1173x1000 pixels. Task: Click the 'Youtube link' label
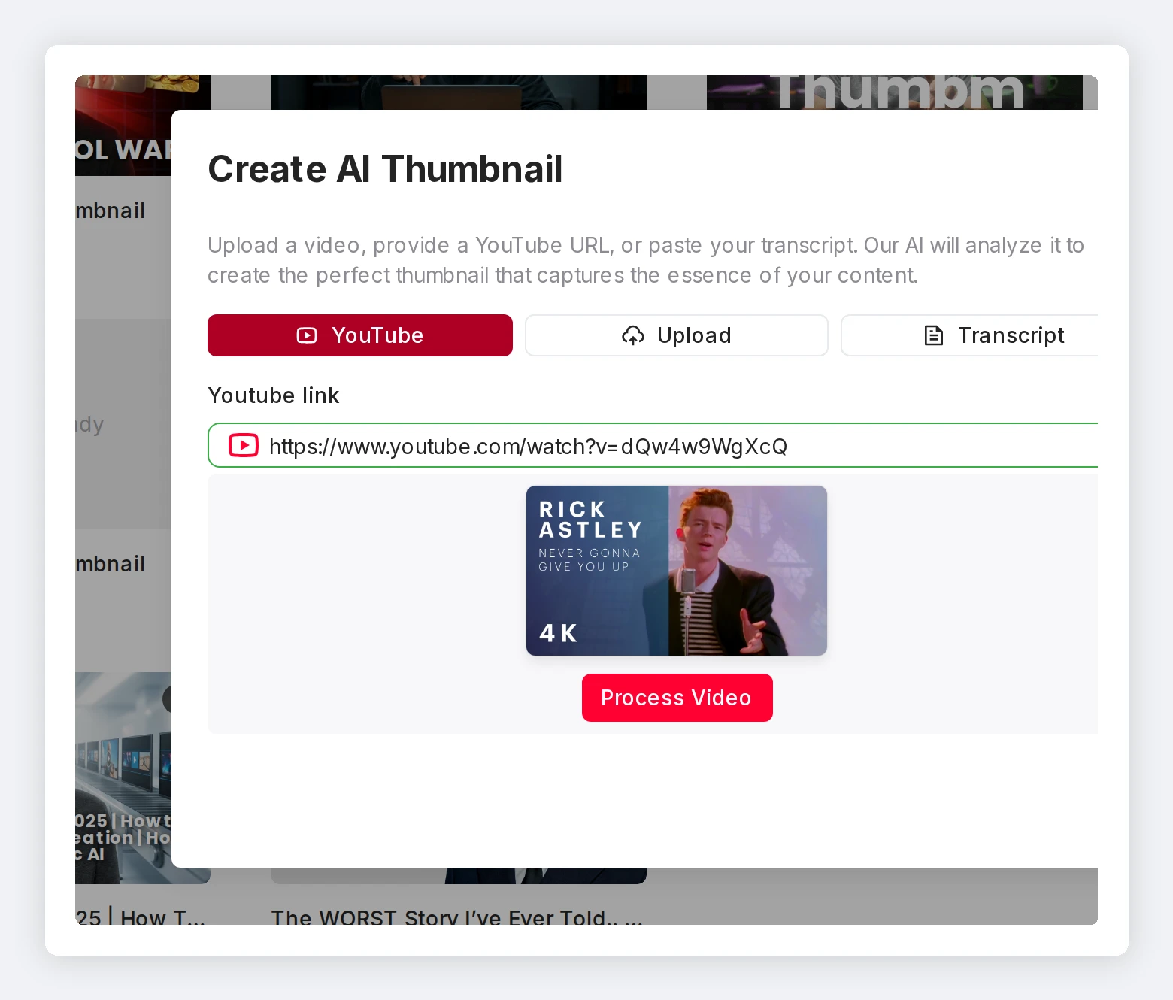[x=274, y=395]
